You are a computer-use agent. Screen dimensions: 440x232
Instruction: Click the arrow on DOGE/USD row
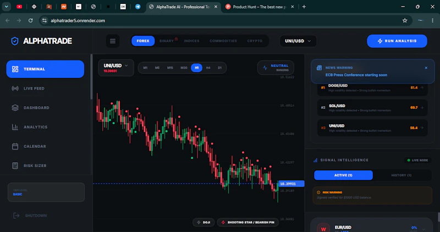point(422,87)
